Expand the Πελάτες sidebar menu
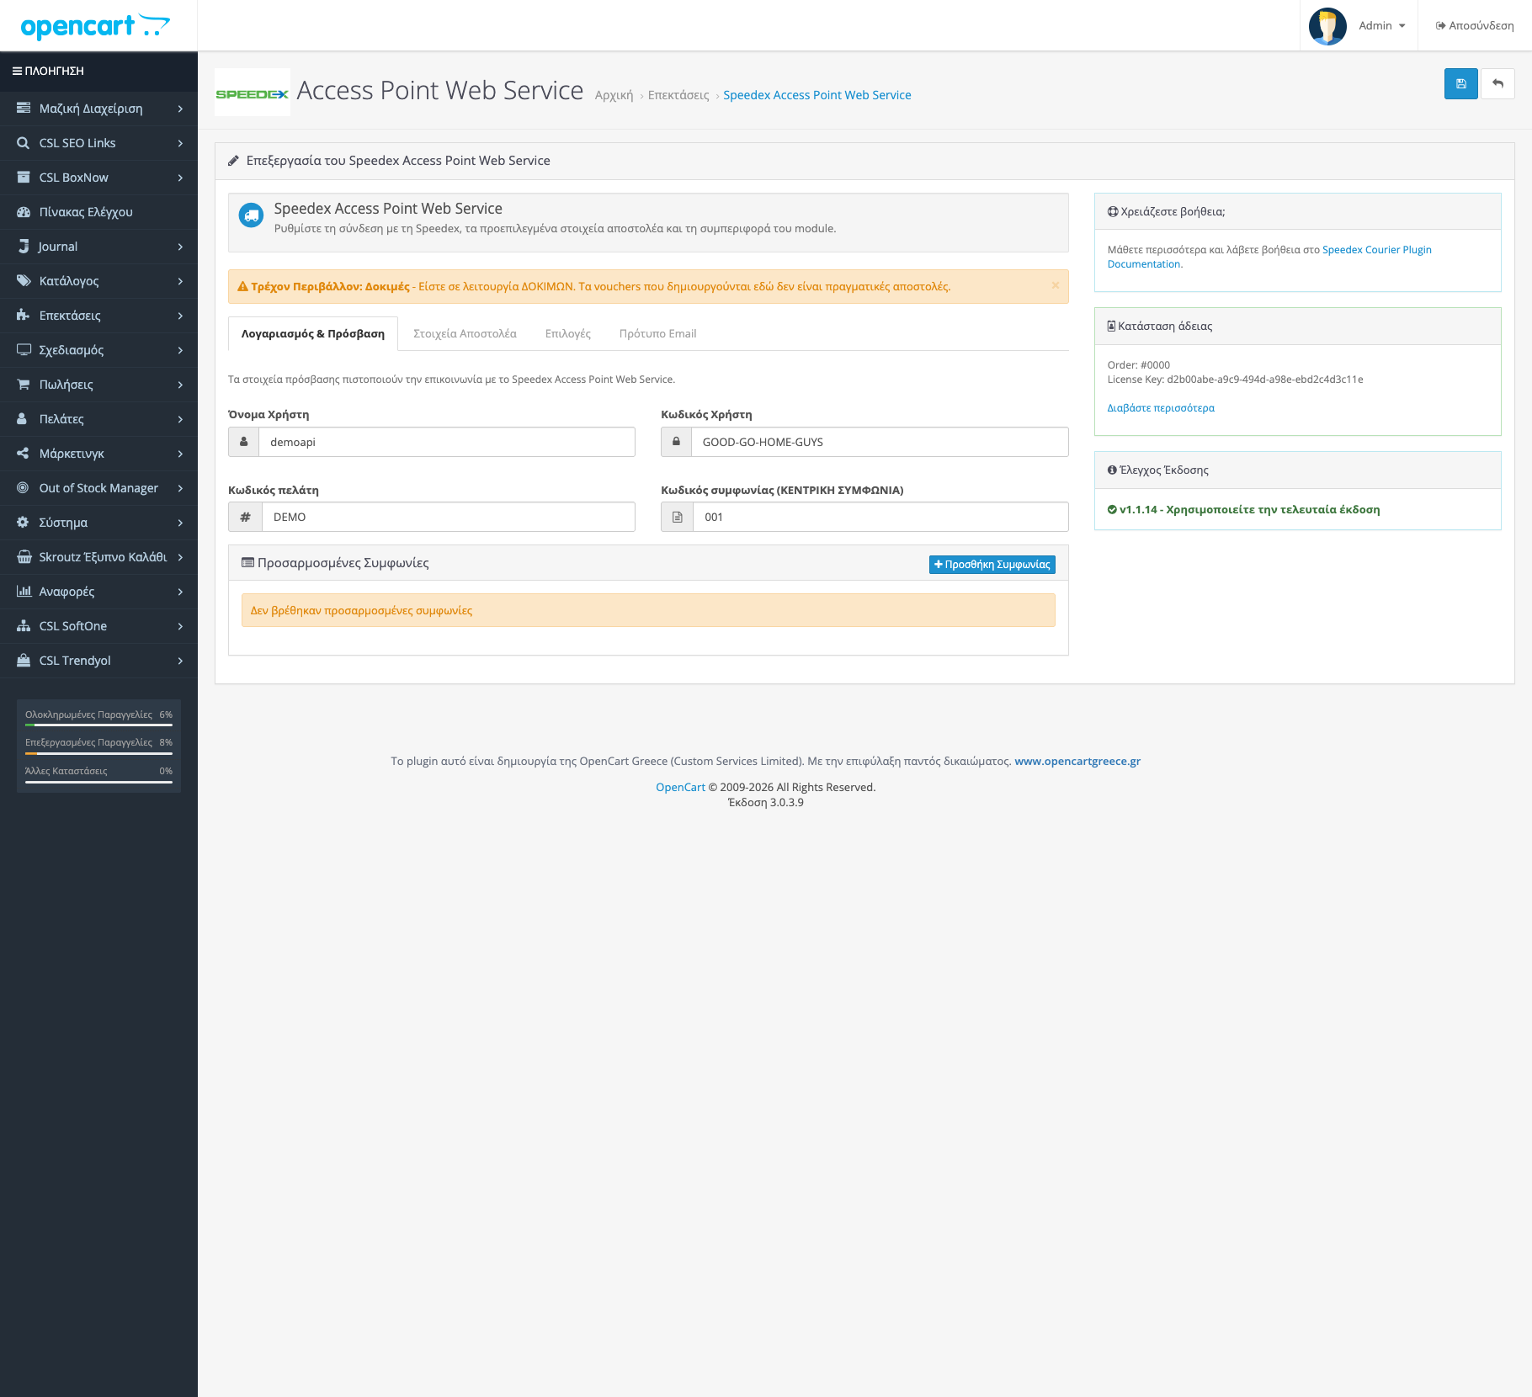1532x1397 pixels. [98, 419]
